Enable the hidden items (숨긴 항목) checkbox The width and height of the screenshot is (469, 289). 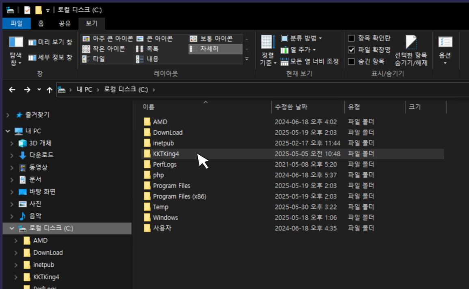click(x=352, y=62)
